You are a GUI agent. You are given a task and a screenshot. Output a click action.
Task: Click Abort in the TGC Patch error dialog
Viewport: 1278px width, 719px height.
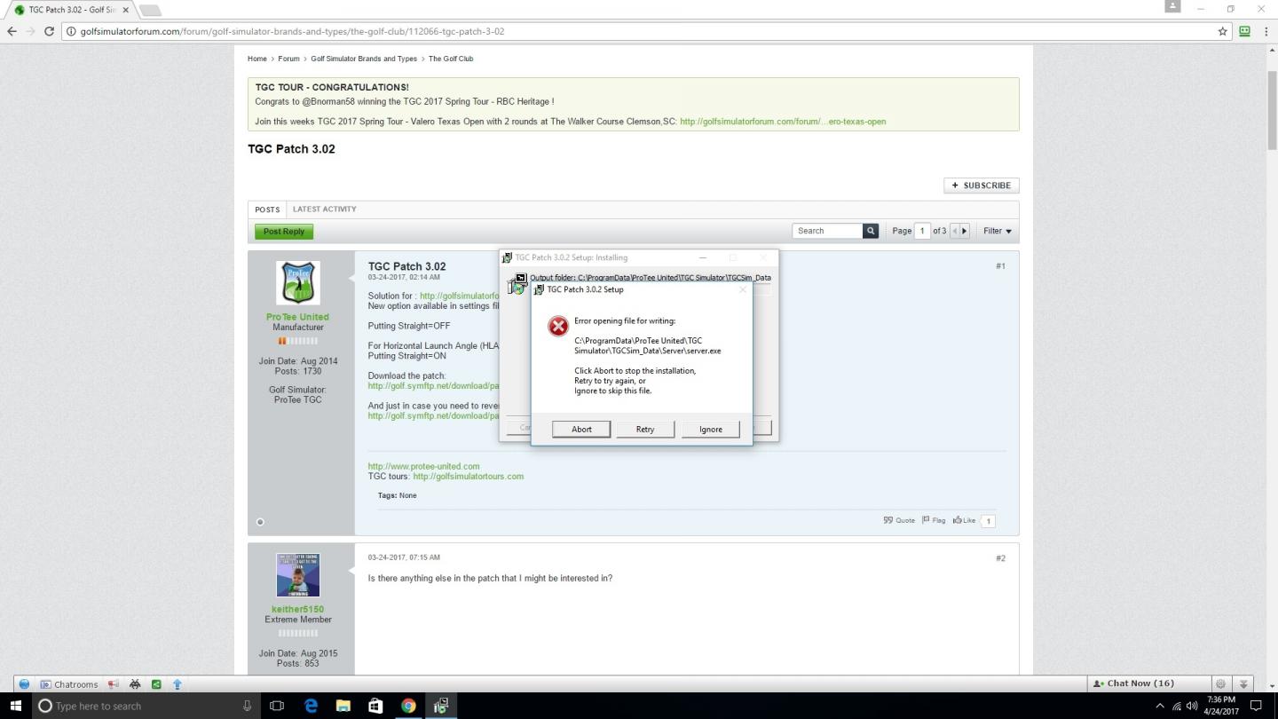(581, 429)
